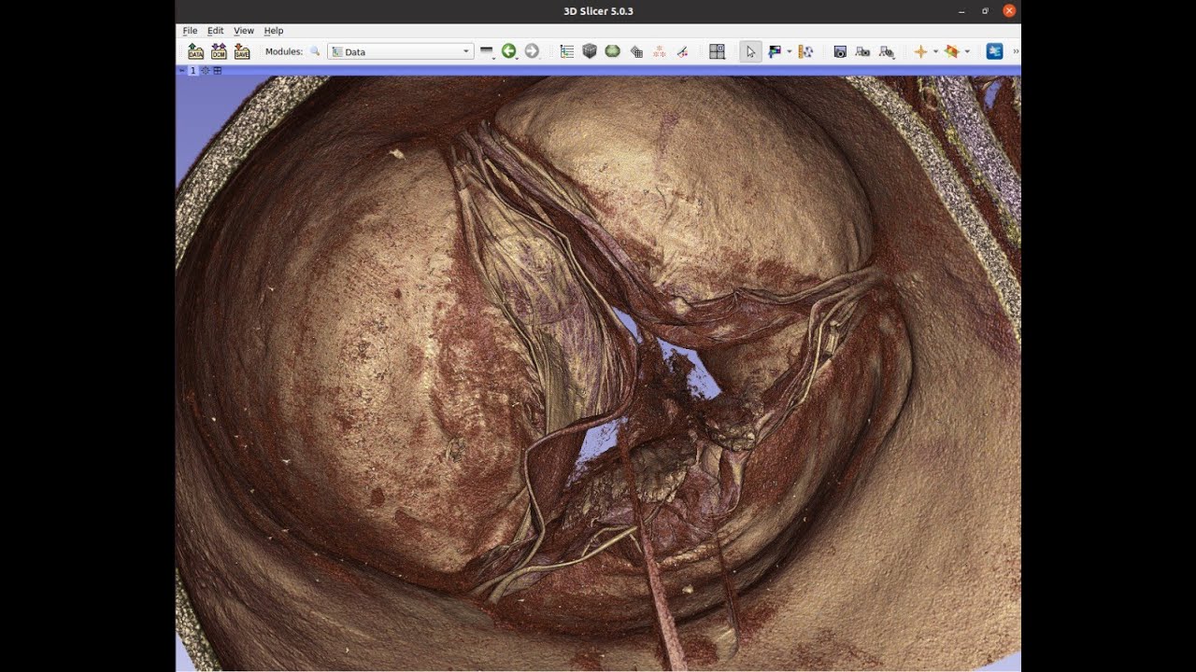Capture a screenshot with camera icon
Image resolution: width=1196 pixels, height=672 pixels.
(840, 51)
